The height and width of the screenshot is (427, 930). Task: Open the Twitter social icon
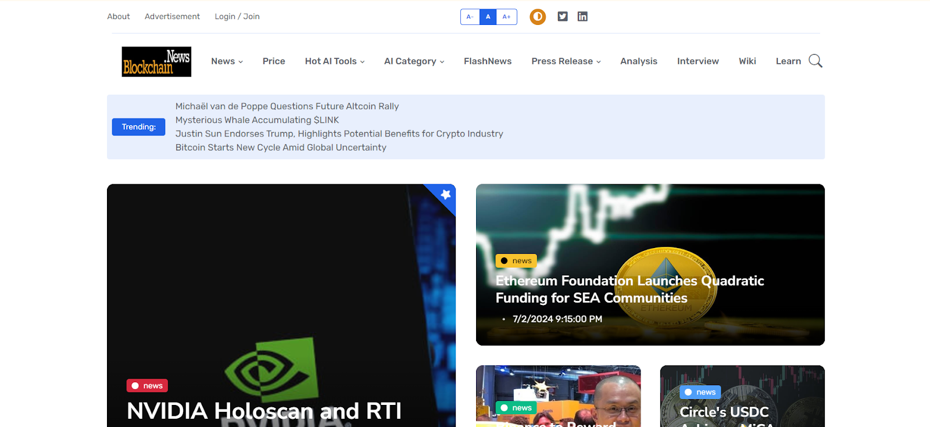tap(563, 16)
